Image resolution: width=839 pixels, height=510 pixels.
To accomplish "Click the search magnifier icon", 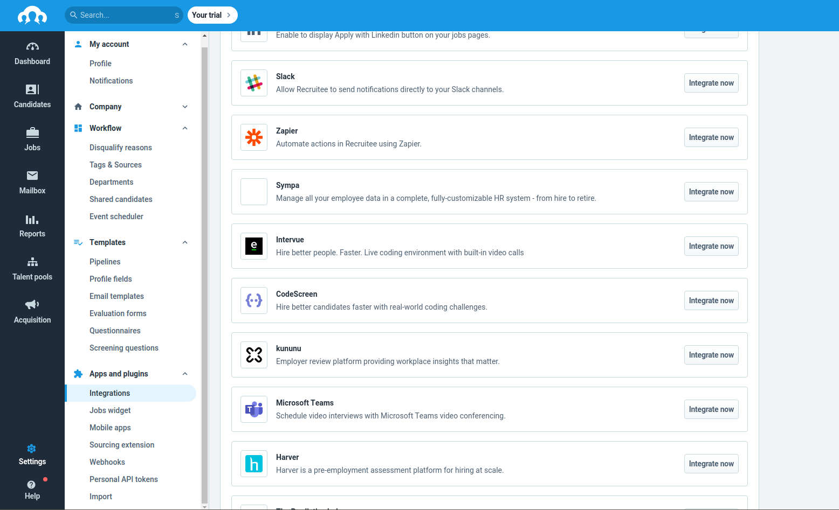I will click(74, 15).
